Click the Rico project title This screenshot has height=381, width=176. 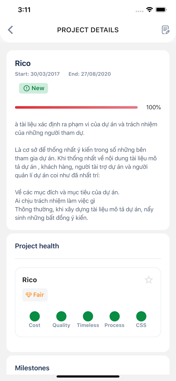tap(23, 63)
